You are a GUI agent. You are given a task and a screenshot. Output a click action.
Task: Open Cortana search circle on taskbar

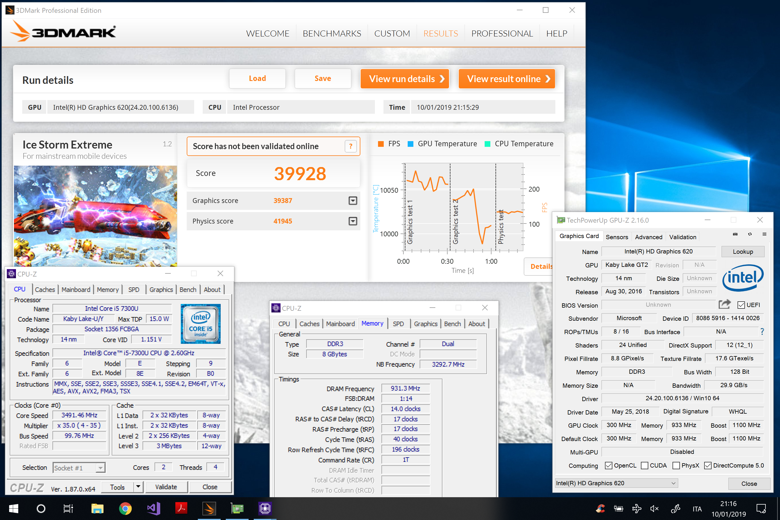tap(41, 508)
